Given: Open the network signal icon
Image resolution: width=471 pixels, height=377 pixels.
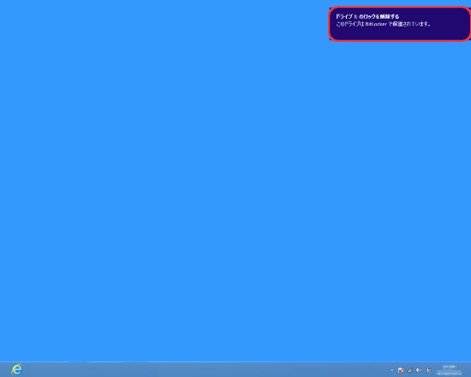Looking at the screenshot, I should click(x=409, y=370).
